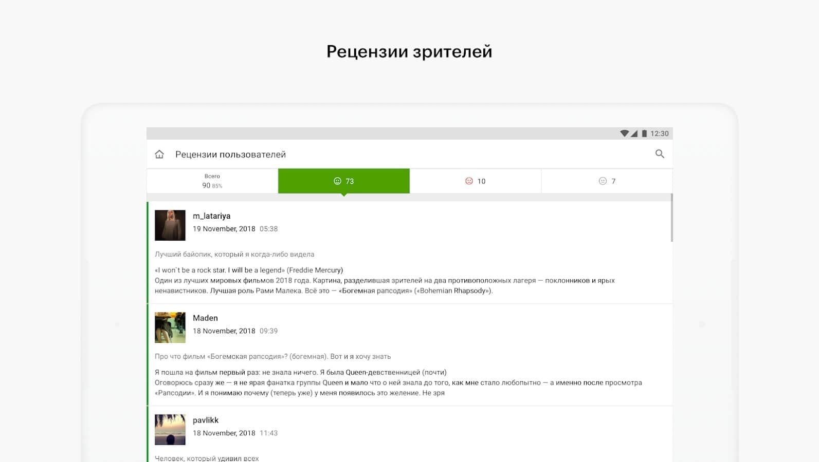Open m_latariya's profile avatar
The width and height of the screenshot is (819, 462).
tap(170, 225)
